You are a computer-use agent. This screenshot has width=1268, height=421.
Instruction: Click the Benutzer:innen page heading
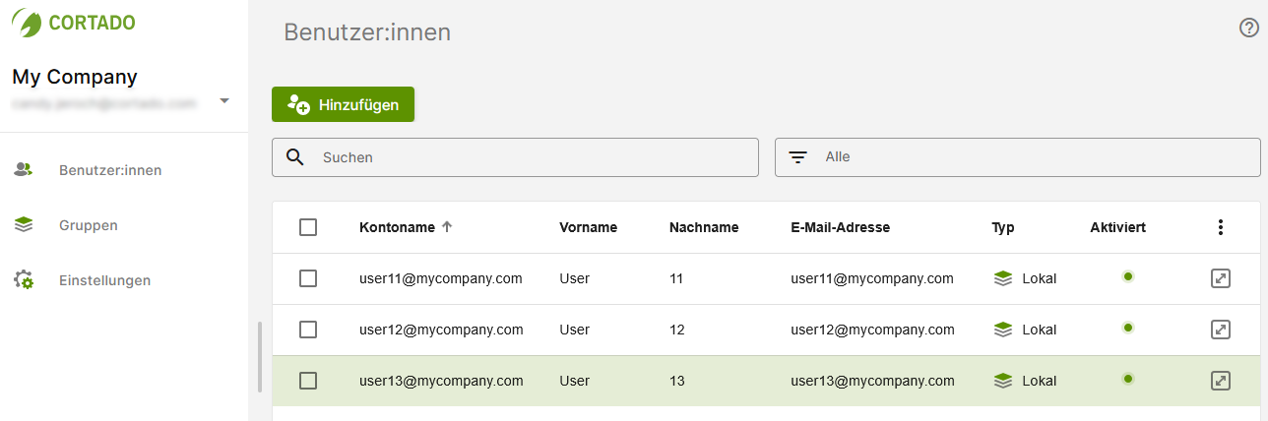click(367, 32)
